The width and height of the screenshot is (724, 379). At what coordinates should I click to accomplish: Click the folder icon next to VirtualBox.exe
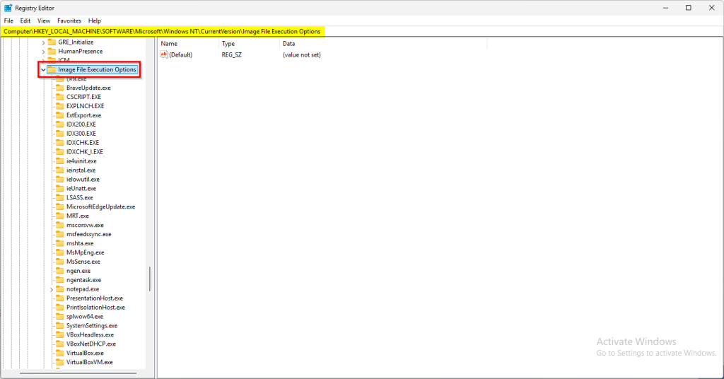61,353
